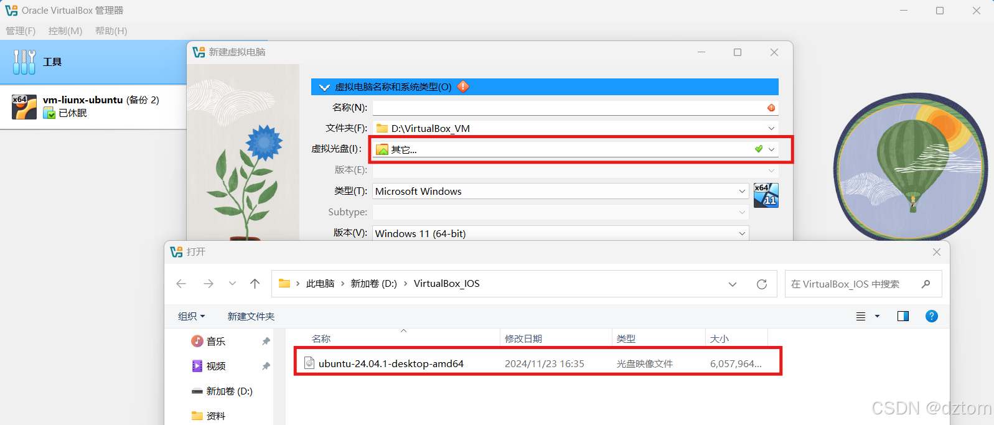
Task: Click the 新建文件夹 new folder button
Action: point(251,317)
